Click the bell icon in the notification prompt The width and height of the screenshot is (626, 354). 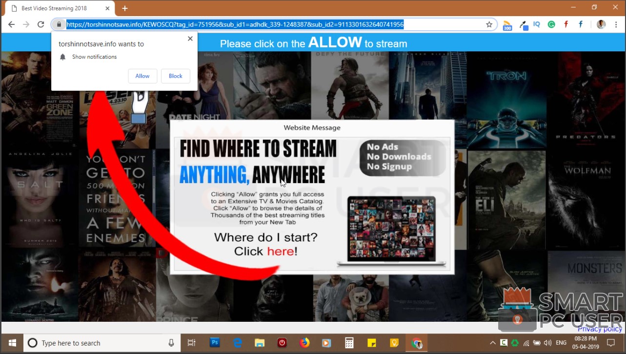[x=62, y=57]
